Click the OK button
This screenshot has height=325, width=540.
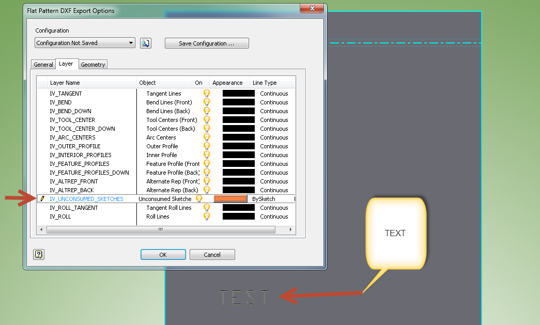coord(163,254)
